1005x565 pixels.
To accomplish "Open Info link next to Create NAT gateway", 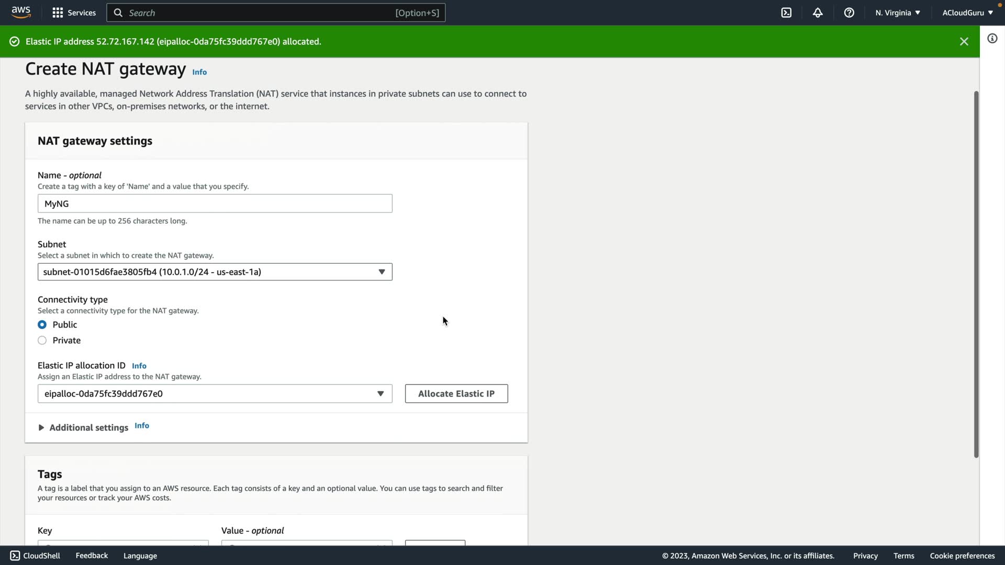I will click(x=199, y=72).
